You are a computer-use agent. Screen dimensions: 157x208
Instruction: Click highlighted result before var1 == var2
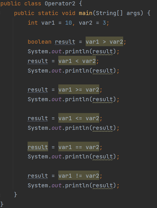[38, 147]
